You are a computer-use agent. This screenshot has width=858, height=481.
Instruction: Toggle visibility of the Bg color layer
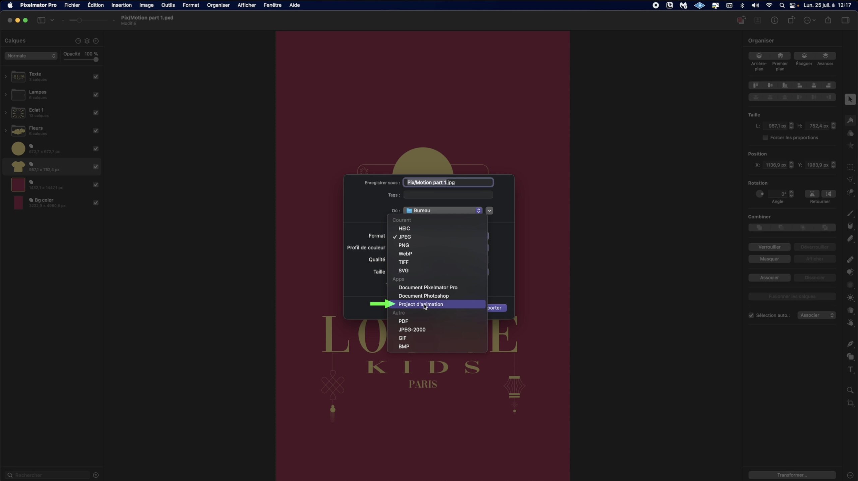pyautogui.click(x=96, y=203)
